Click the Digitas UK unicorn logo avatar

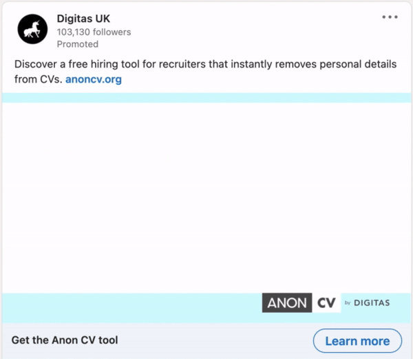coord(33,28)
